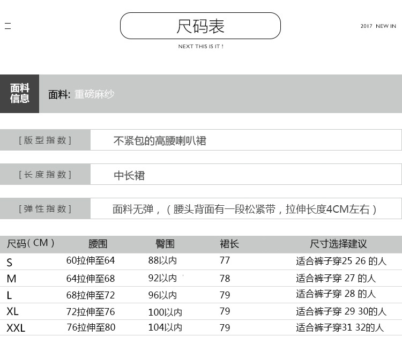Screen dimensions: 402x344
Task: Click the 尺码表 rounded title box
Action: [x=200, y=26]
